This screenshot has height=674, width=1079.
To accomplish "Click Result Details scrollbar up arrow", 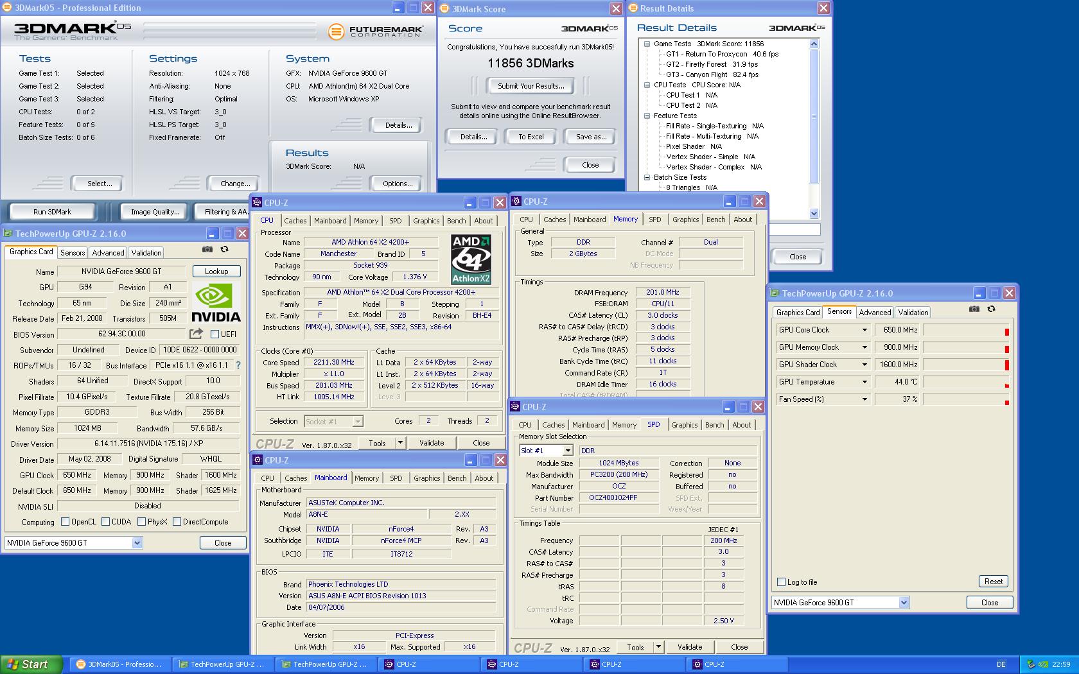I will coord(814,44).
